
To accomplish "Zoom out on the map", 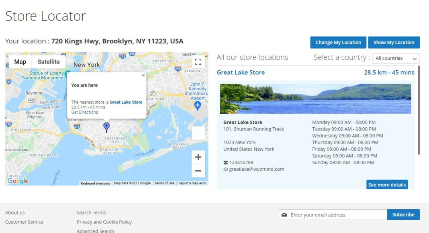I will tap(198, 171).
